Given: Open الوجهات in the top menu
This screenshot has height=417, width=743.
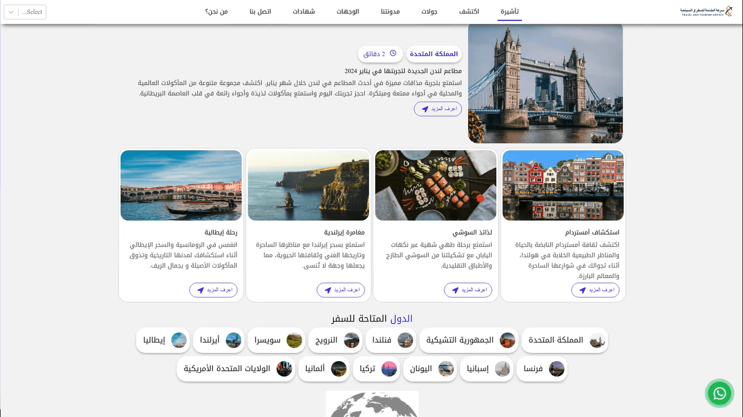Looking at the screenshot, I should (x=348, y=11).
